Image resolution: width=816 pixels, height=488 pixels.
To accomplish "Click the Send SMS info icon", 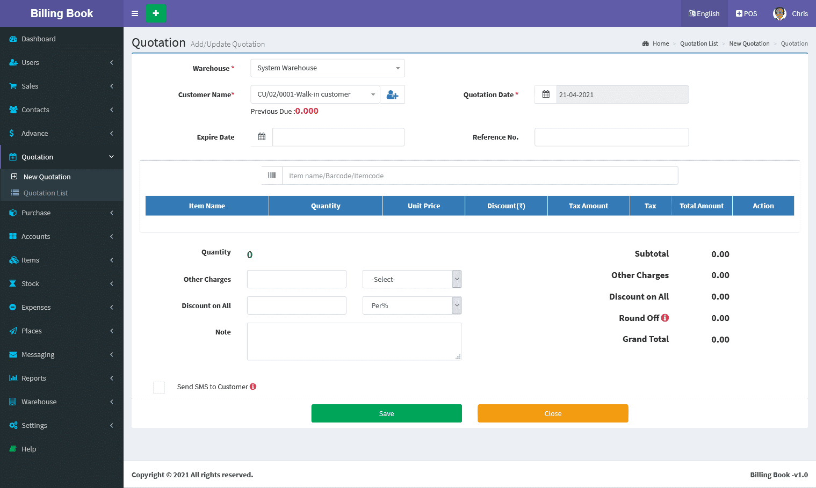I will click(253, 387).
